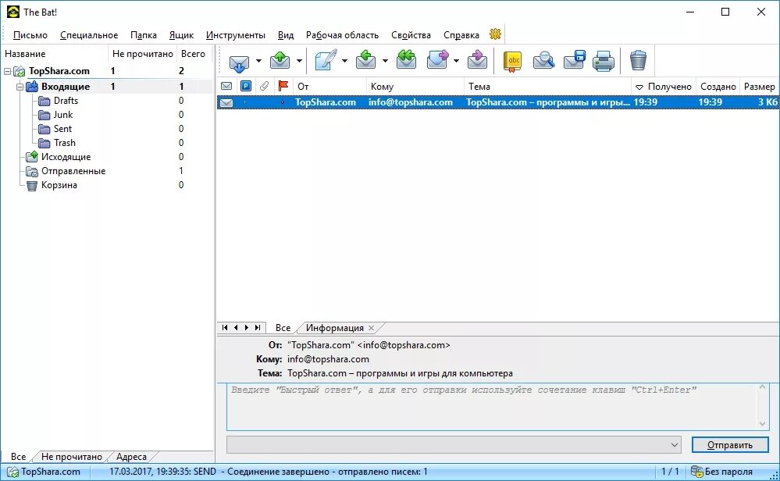The width and height of the screenshot is (780, 481).
Task: Create a new message with quill icon
Action: point(326,61)
